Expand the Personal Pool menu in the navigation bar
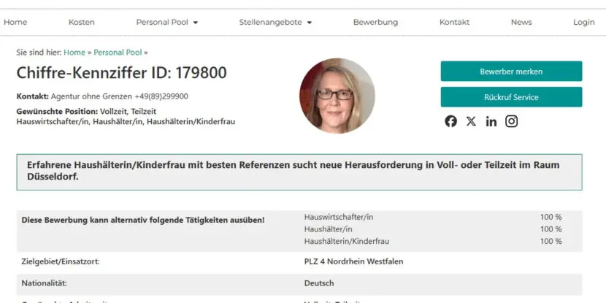The height and width of the screenshot is (303, 606). tap(167, 22)
